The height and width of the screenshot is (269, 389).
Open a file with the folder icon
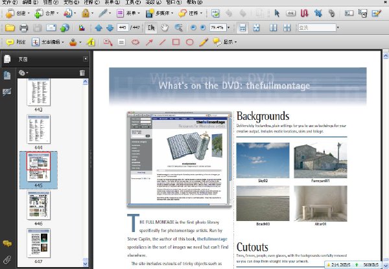[x=10, y=28]
